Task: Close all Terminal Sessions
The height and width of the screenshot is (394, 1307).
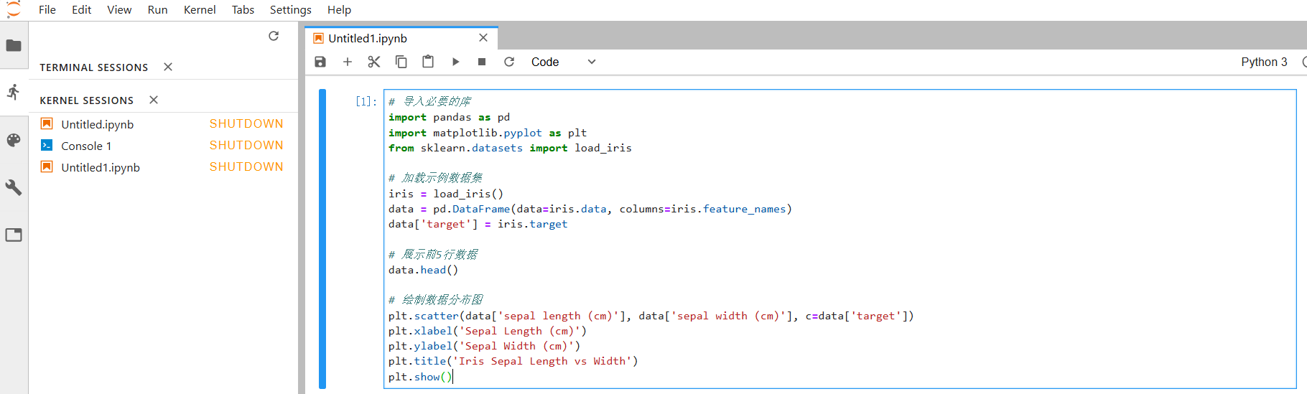Action: pyautogui.click(x=168, y=67)
